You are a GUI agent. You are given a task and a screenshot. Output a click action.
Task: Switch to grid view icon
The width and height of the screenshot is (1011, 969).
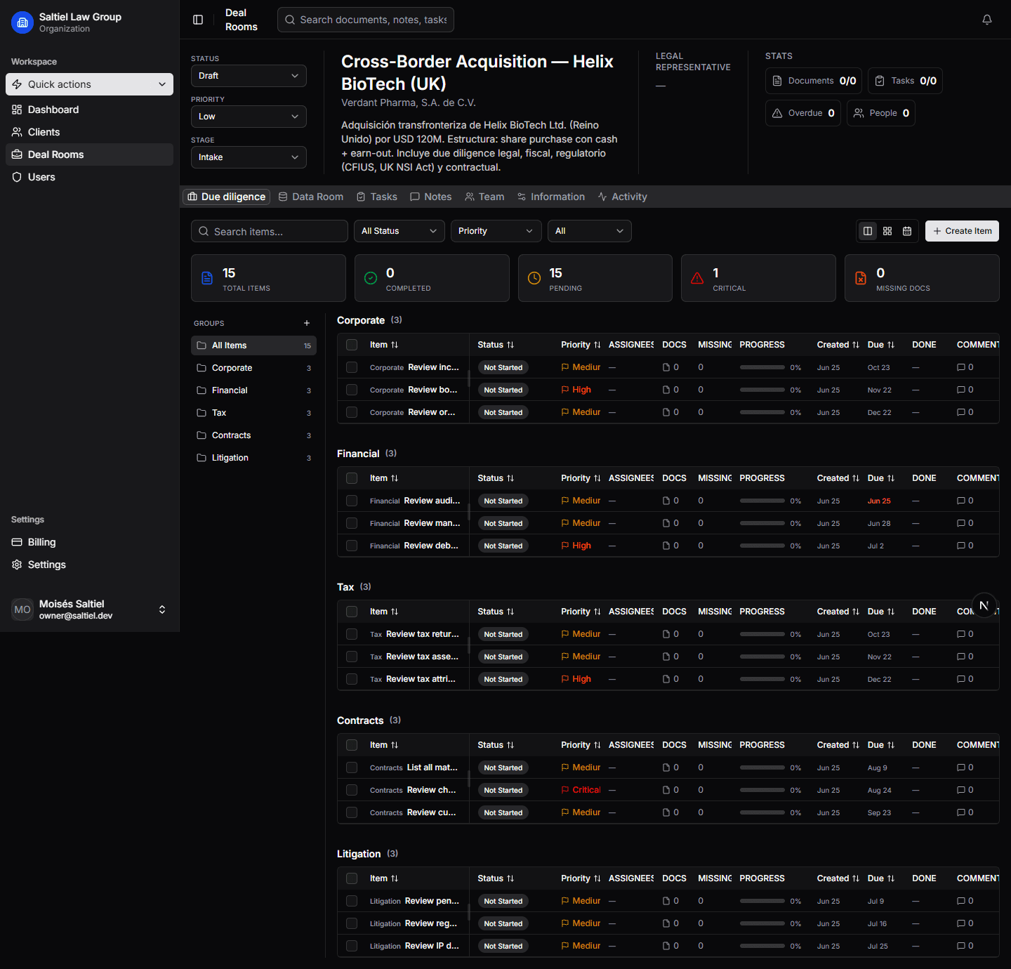point(887,231)
